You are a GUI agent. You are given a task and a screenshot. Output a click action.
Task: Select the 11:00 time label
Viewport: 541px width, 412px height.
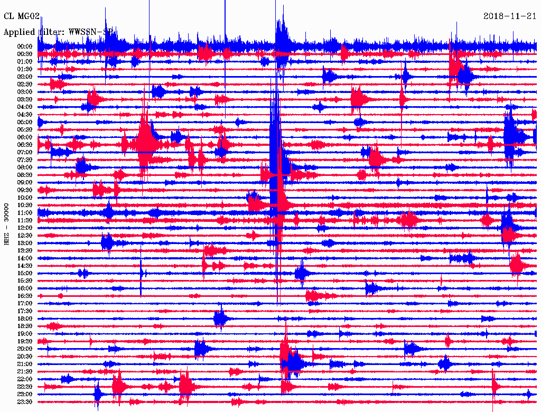pos(25,213)
